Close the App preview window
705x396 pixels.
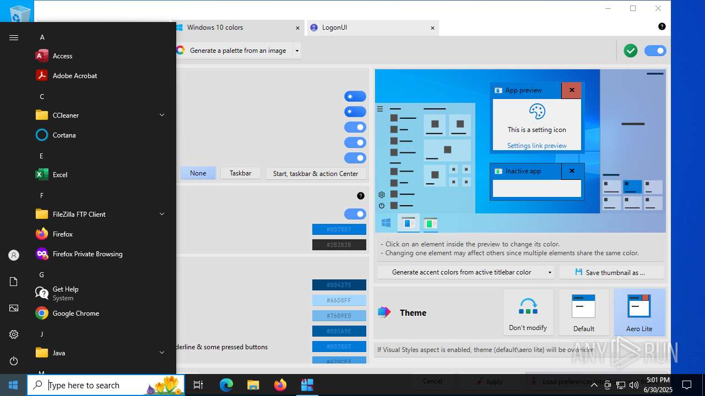[572, 90]
